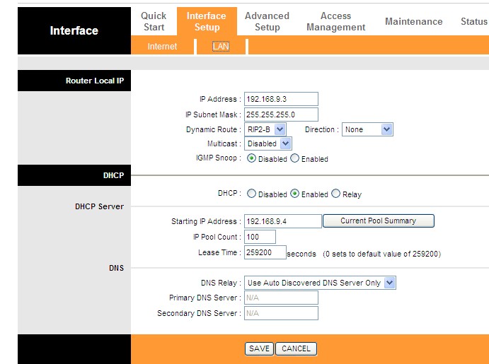Go to the Maintenance tab
Viewport: 489px width, 364px height.
pyautogui.click(x=413, y=21)
